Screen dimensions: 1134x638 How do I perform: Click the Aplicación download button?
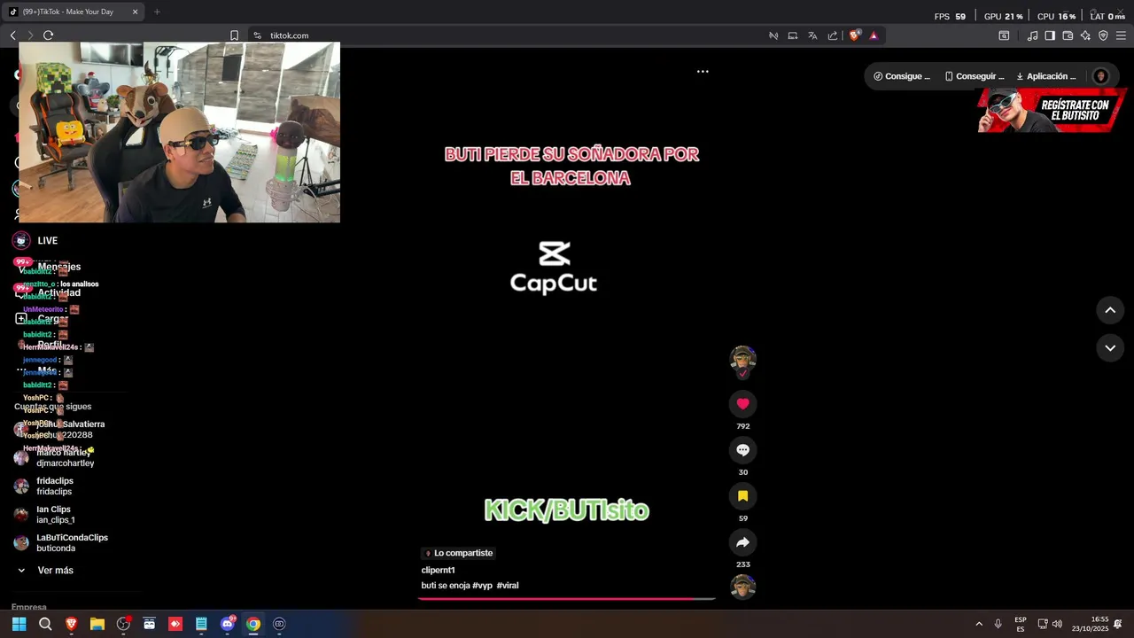coord(1046,76)
